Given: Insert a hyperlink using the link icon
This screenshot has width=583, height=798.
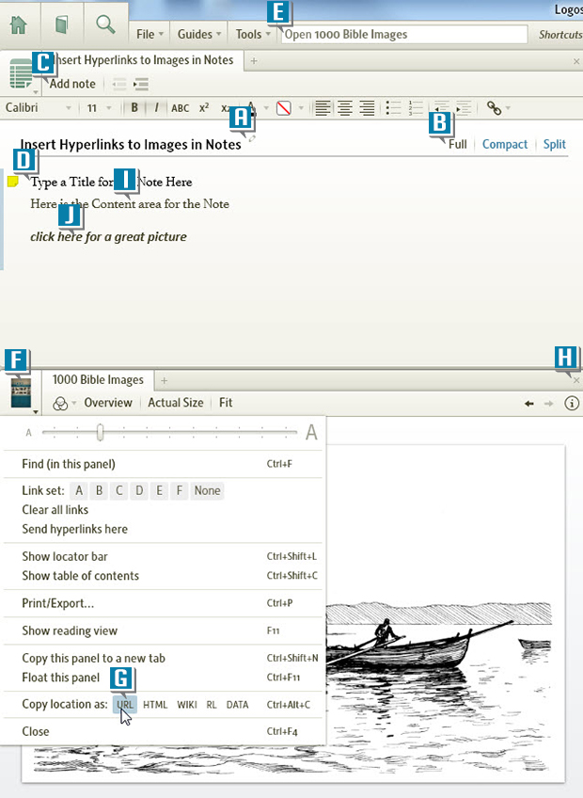Looking at the screenshot, I should (x=494, y=108).
